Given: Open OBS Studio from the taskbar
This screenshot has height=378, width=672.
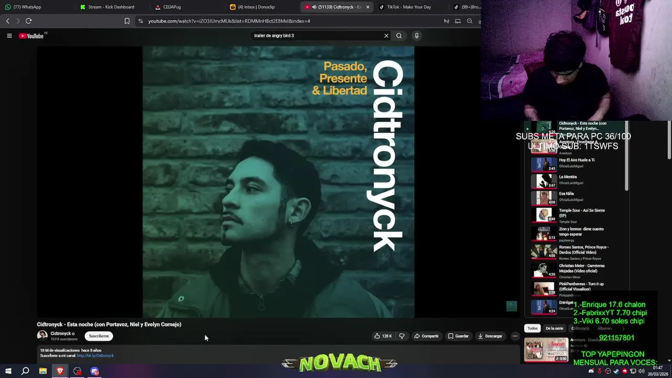Looking at the screenshot, I should (x=78, y=371).
